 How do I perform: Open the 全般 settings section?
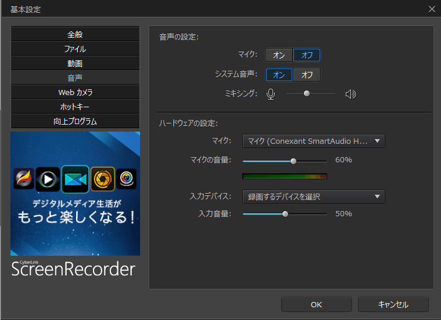(x=75, y=34)
